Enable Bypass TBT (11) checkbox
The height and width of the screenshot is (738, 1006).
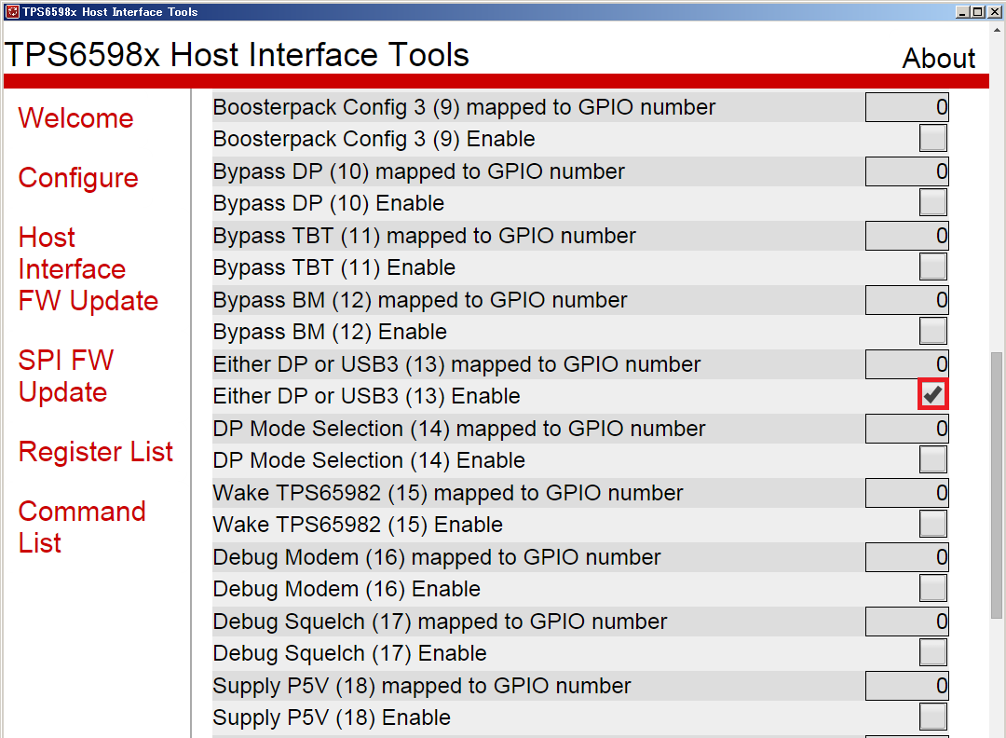point(932,266)
